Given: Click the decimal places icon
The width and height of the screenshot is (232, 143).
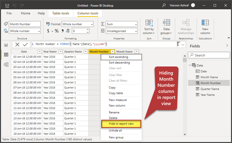Looking at the screenshot, I should (67, 31).
